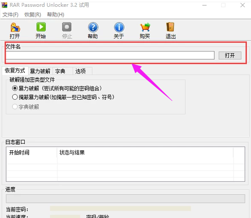
Task: Open the 恢复(R) menu
Action: (x=32, y=15)
